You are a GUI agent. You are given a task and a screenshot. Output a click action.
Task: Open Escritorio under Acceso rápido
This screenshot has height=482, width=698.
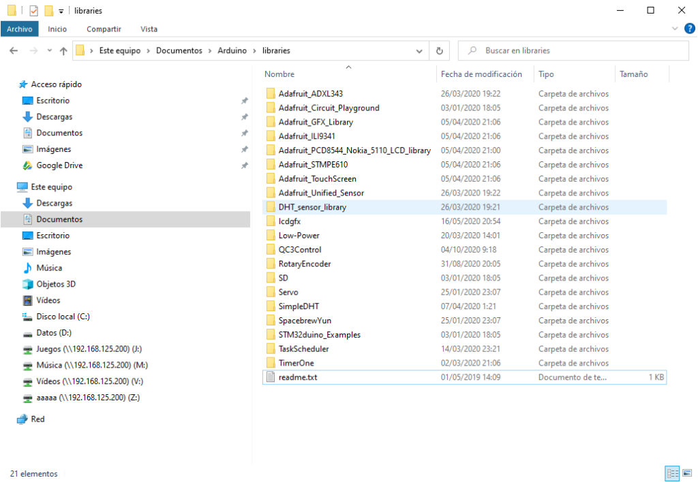click(x=52, y=101)
